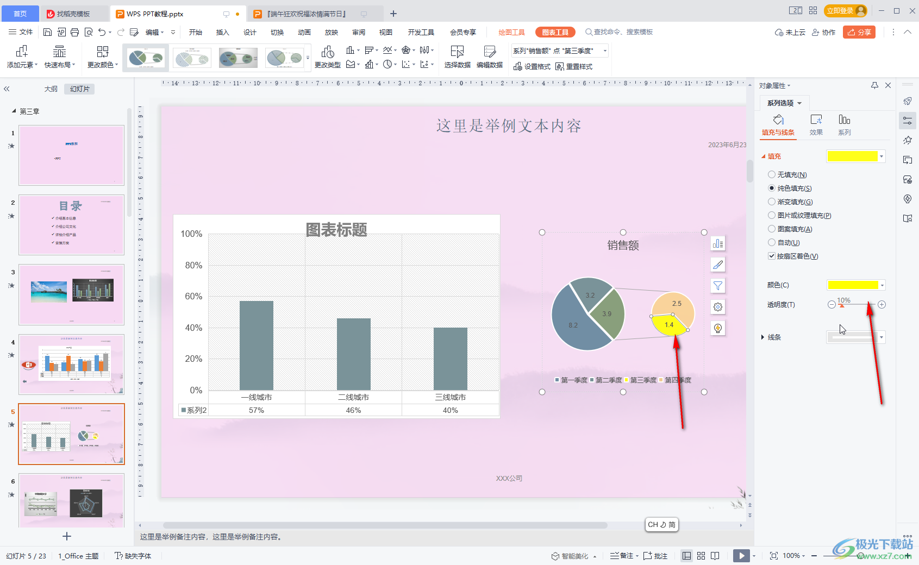Viewport: 919px width, 565px height.
Task: Toggle Vary Colors by Slice checkbox
Action: [772, 256]
